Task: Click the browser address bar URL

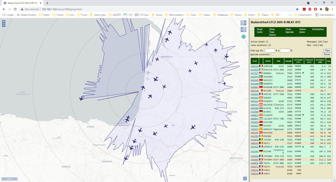Action: 62,9
